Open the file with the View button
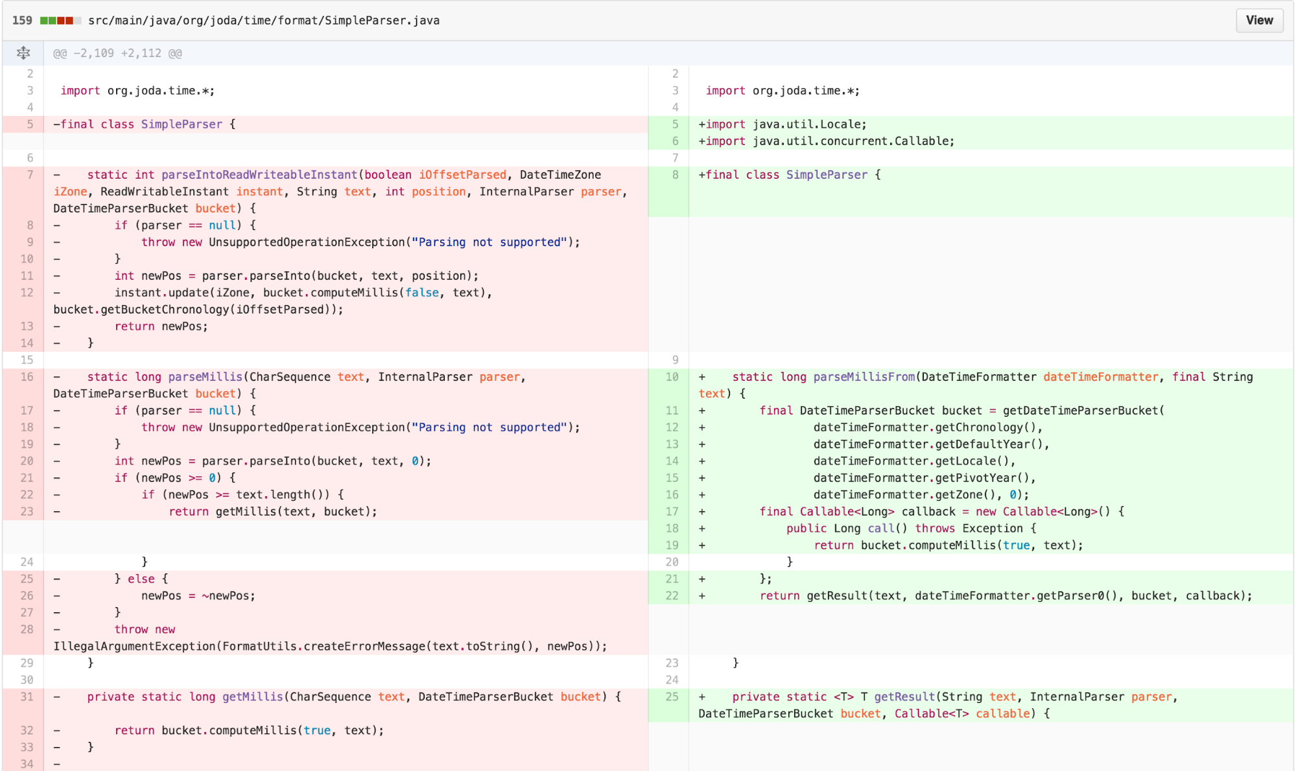The width and height of the screenshot is (1296, 771). [1259, 20]
